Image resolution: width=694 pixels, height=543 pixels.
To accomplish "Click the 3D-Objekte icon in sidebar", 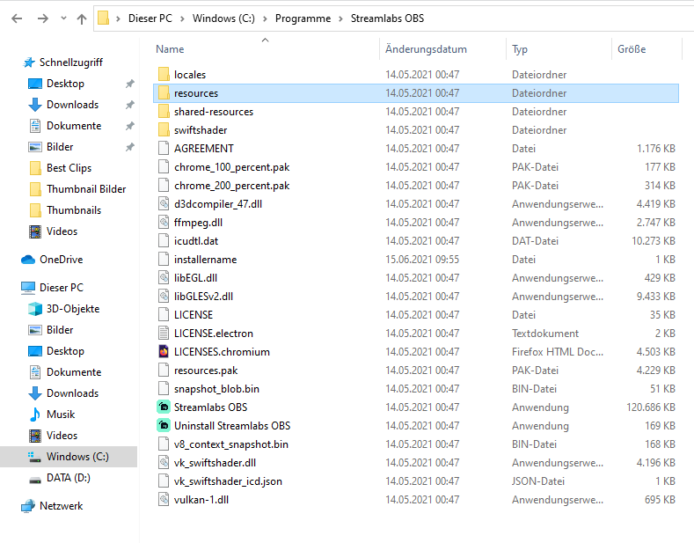I will (x=35, y=309).
